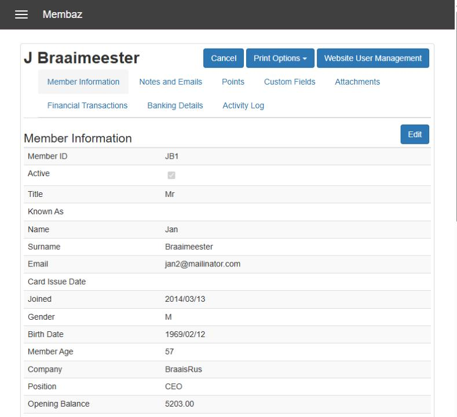Click the Company value BraaisRus
This screenshot has width=457, height=417.
(184, 369)
